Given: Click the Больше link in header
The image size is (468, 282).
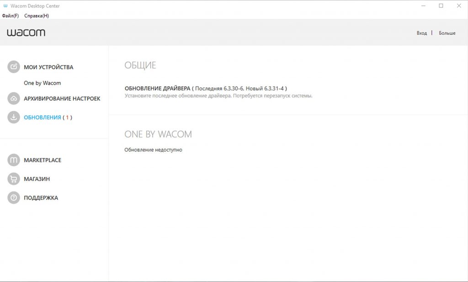Looking at the screenshot, I should [x=447, y=33].
